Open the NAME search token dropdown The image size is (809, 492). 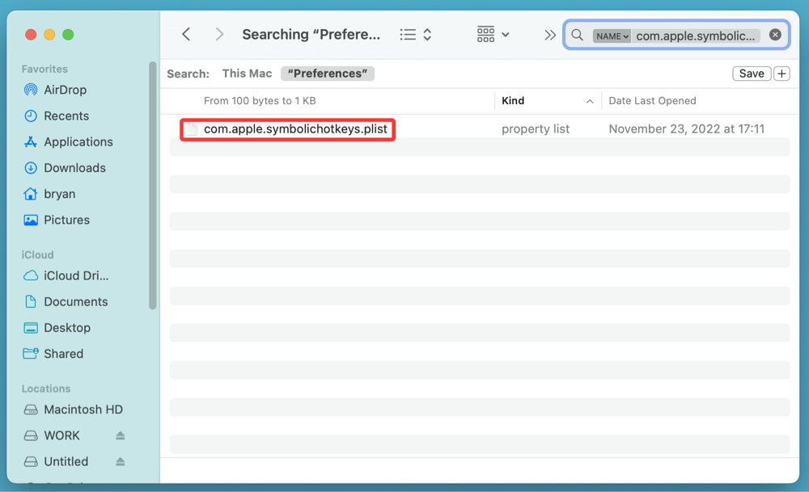pyautogui.click(x=612, y=36)
